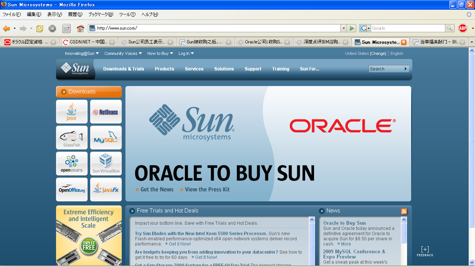Open the Java download tile
This screenshot has width=475, height=267.
click(72, 112)
